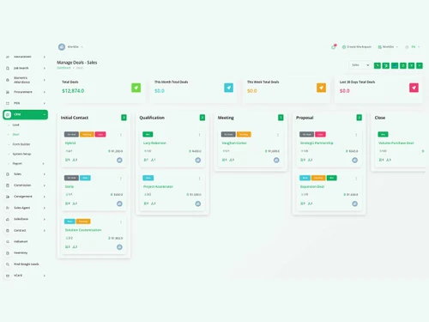Click the Inventory sidebar icon
The image size is (429, 322).
tap(8, 253)
